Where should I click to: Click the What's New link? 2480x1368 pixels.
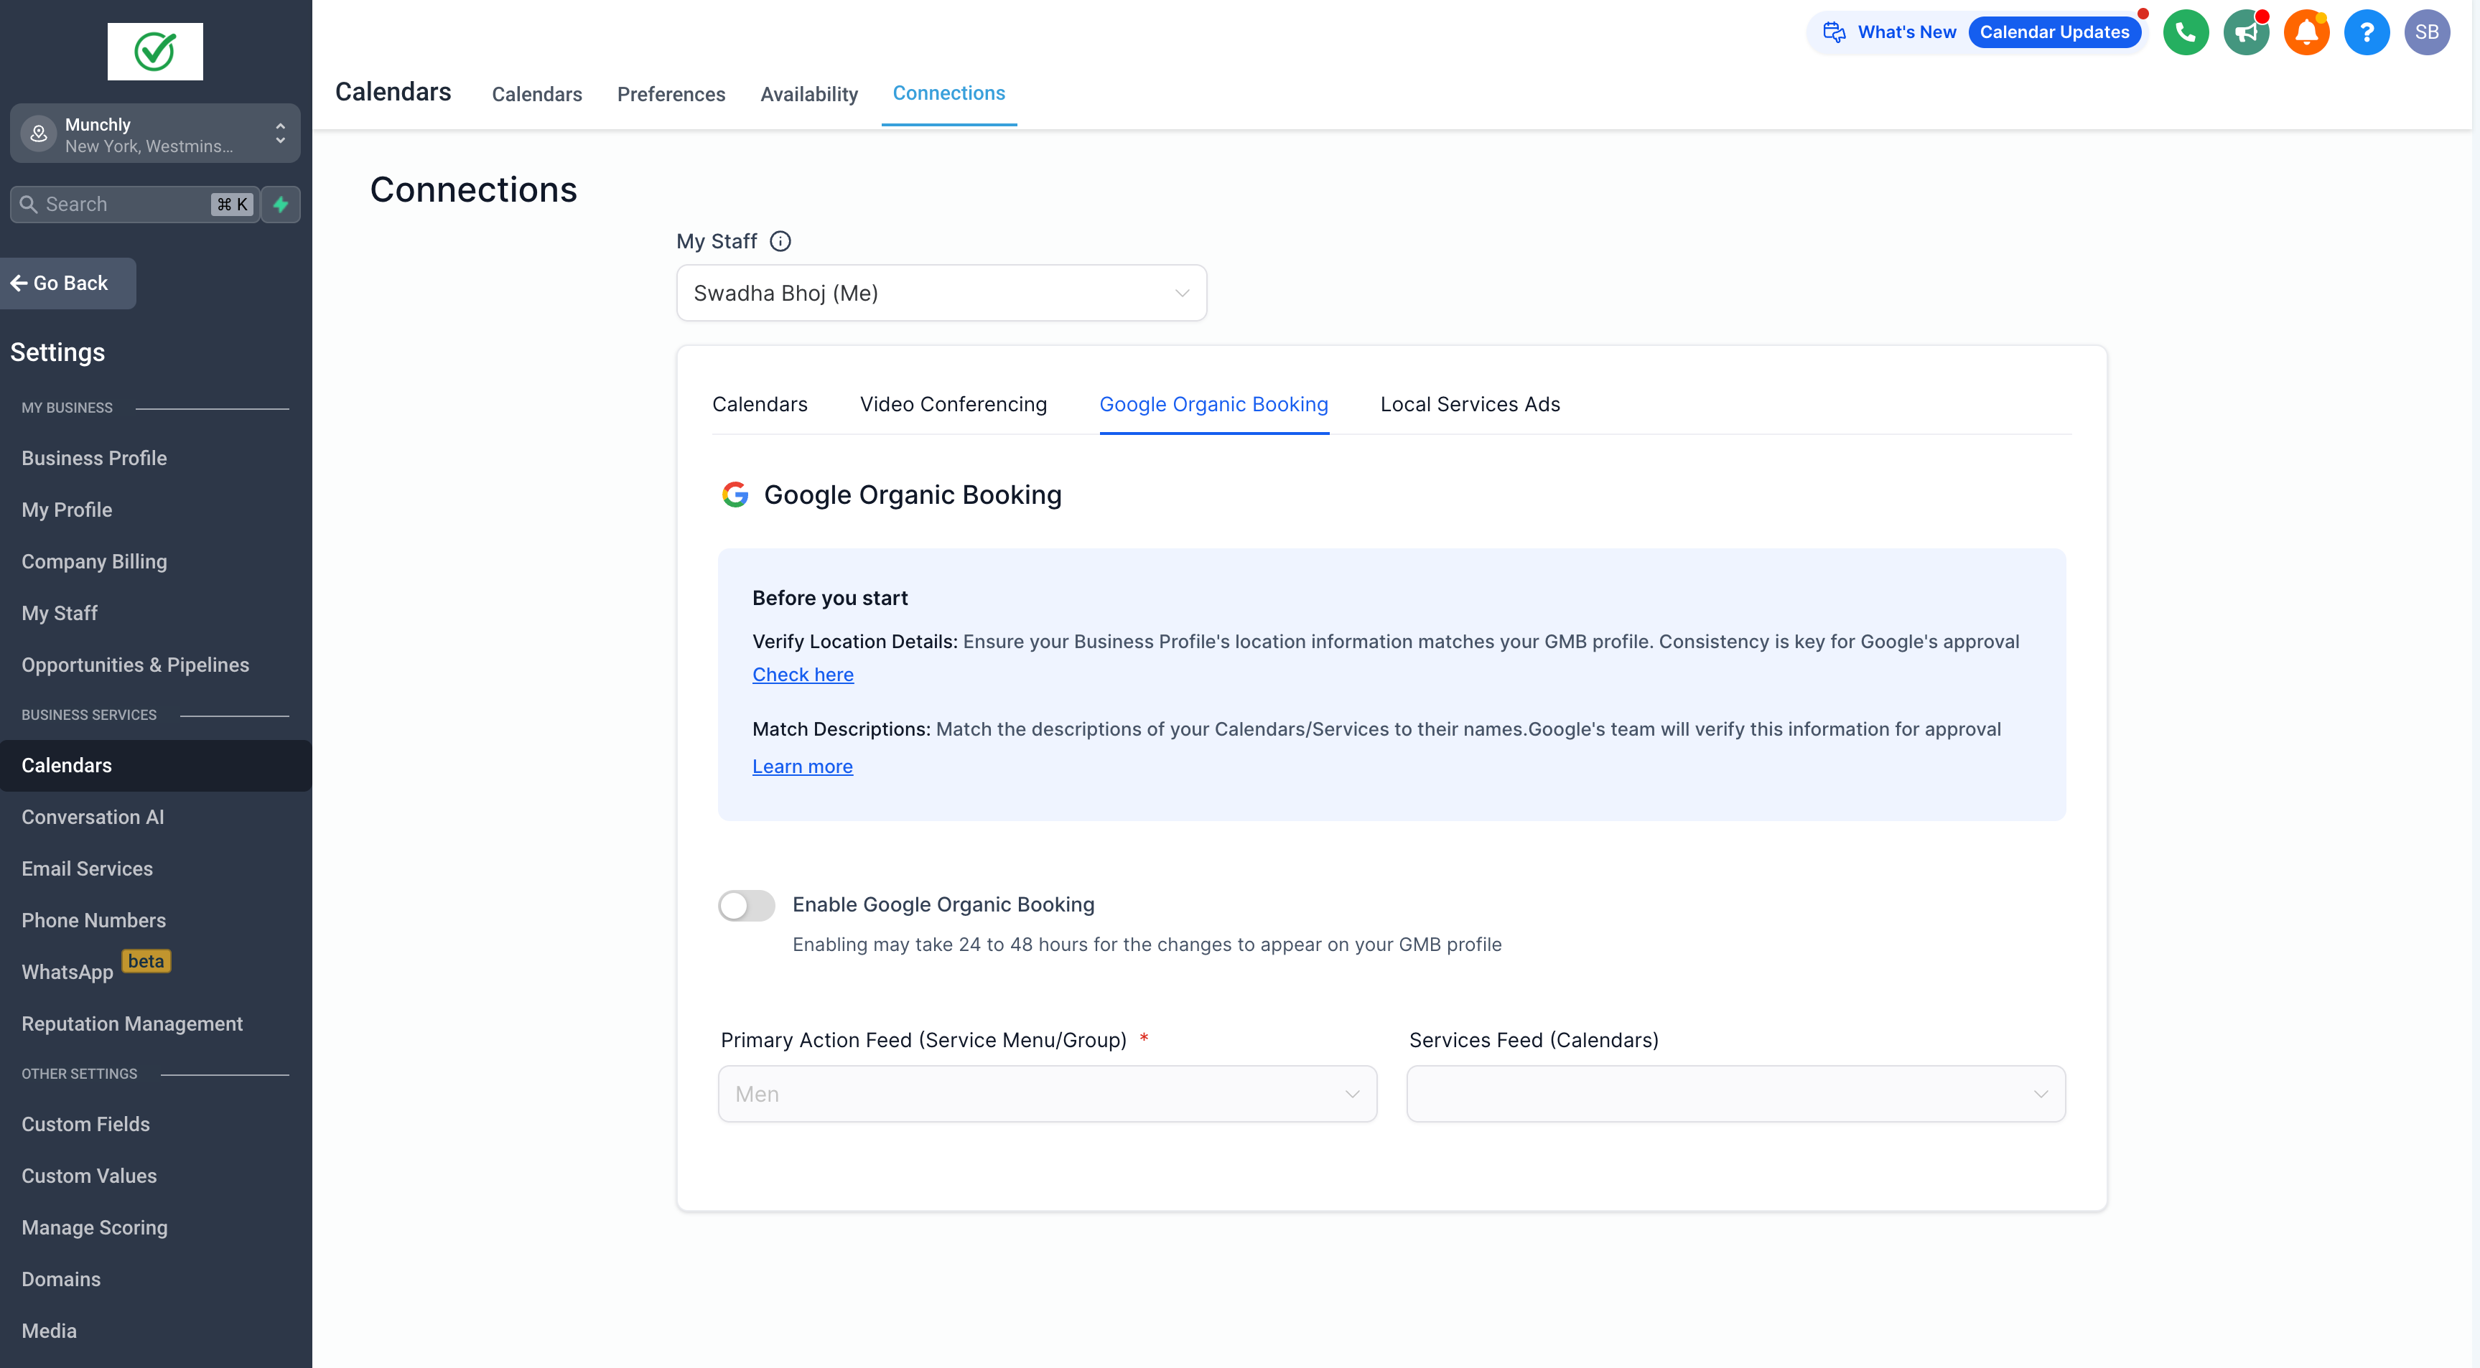[x=1906, y=32]
